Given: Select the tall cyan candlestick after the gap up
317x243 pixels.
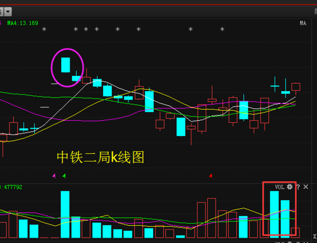Looking at the screenshot, I should coord(66,65).
